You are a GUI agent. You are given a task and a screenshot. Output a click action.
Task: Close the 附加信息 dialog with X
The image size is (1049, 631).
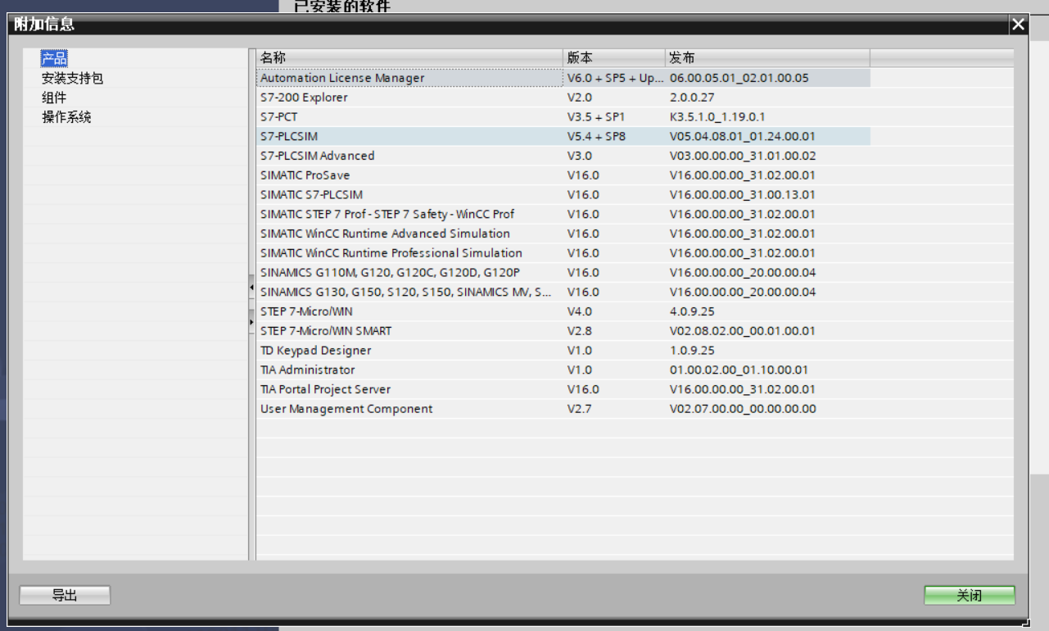click(1018, 25)
